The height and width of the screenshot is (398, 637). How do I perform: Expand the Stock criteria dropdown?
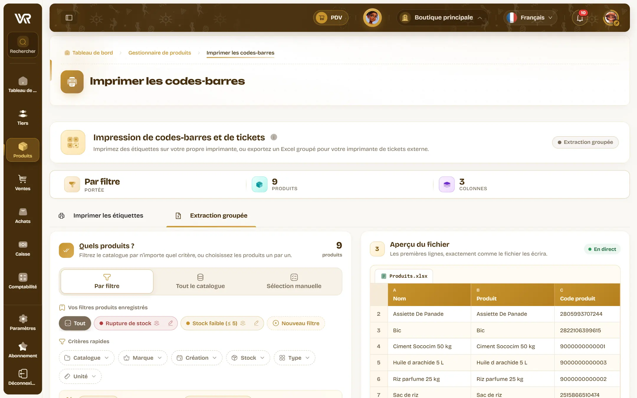[248, 358]
